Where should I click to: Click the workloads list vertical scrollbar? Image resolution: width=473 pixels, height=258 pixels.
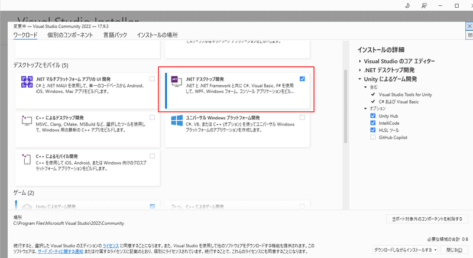click(346, 107)
